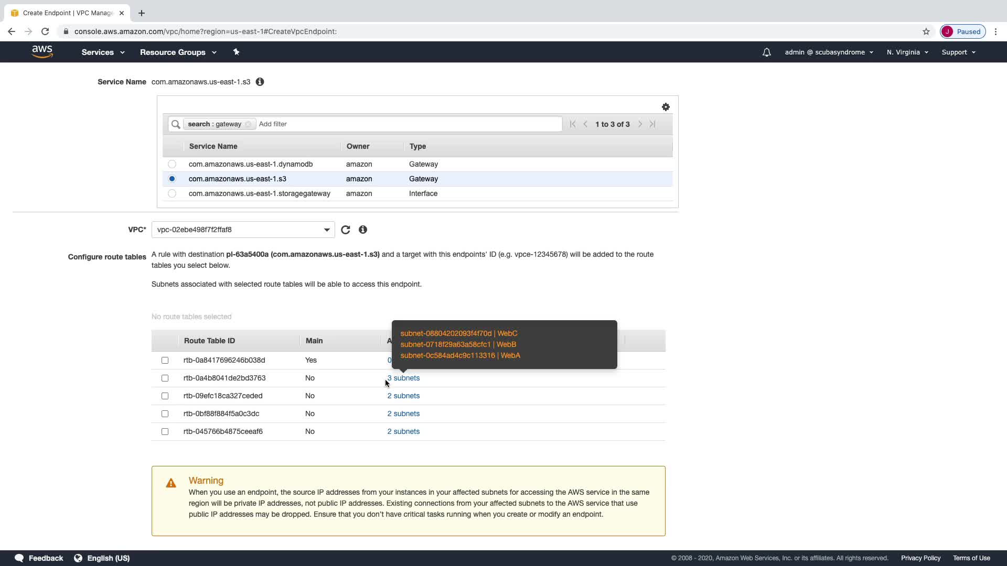Image resolution: width=1007 pixels, height=566 pixels.
Task: Click the AWS logo home icon
Action: coord(42,52)
